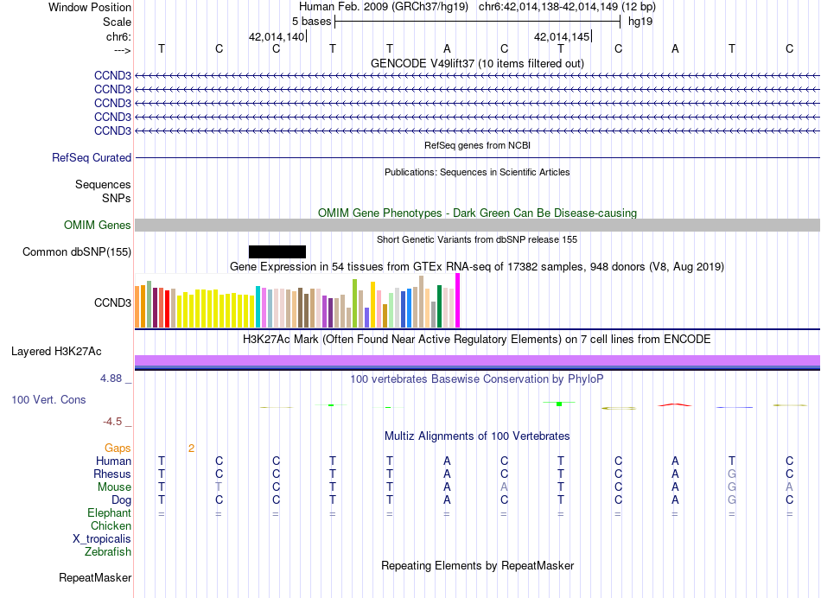821x598 pixels.
Task: Click the Scale label
Action: pyautogui.click(x=118, y=22)
